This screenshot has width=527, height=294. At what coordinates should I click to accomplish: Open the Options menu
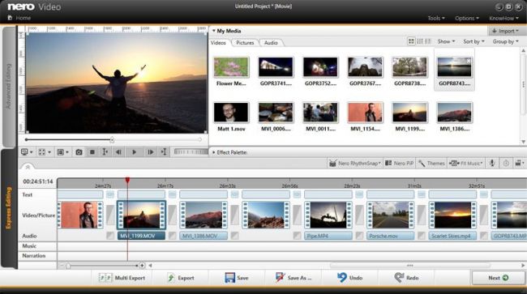tap(467, 18)
